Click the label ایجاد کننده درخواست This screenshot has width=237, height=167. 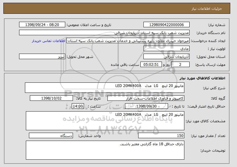click(x=208, y=41)
